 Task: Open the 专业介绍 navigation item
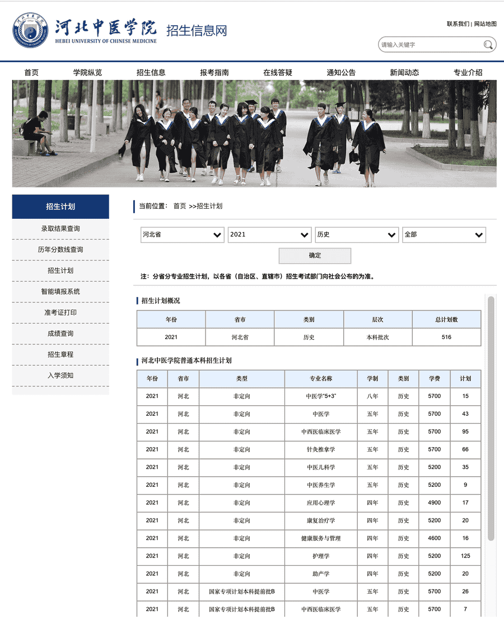click(468, 72)
